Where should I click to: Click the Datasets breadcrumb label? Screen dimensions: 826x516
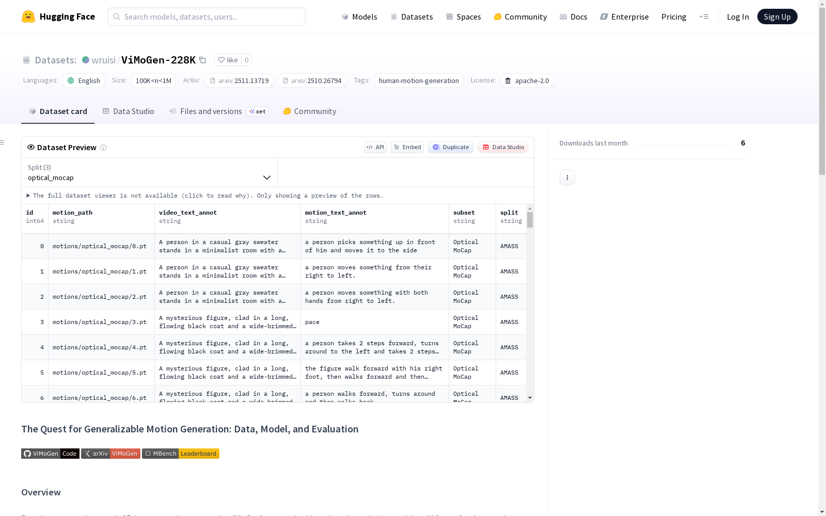(x=56, y=60)
